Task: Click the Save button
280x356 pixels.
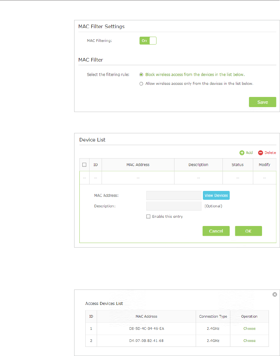Action: pos(263,102)
